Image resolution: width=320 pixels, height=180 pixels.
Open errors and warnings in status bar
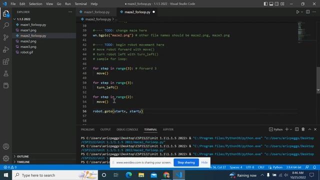click(x=10, y=167)
